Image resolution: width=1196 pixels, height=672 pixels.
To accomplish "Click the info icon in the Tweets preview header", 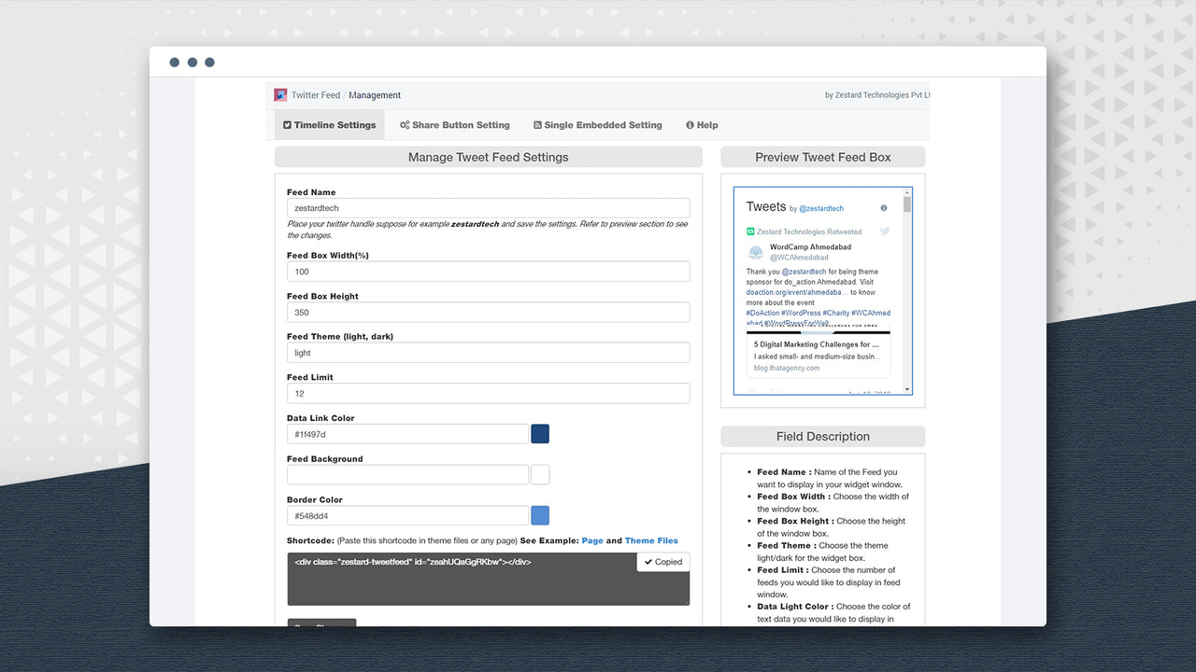I will pyautogui.click(x=883, y=208).
